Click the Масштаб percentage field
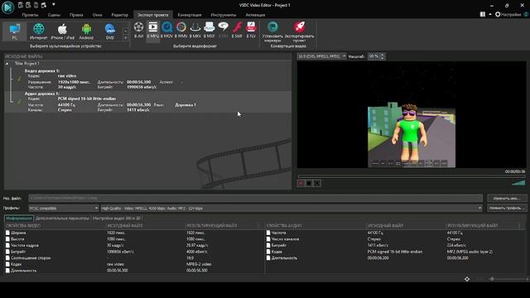 pyautogui.click(x=373, y=56)
